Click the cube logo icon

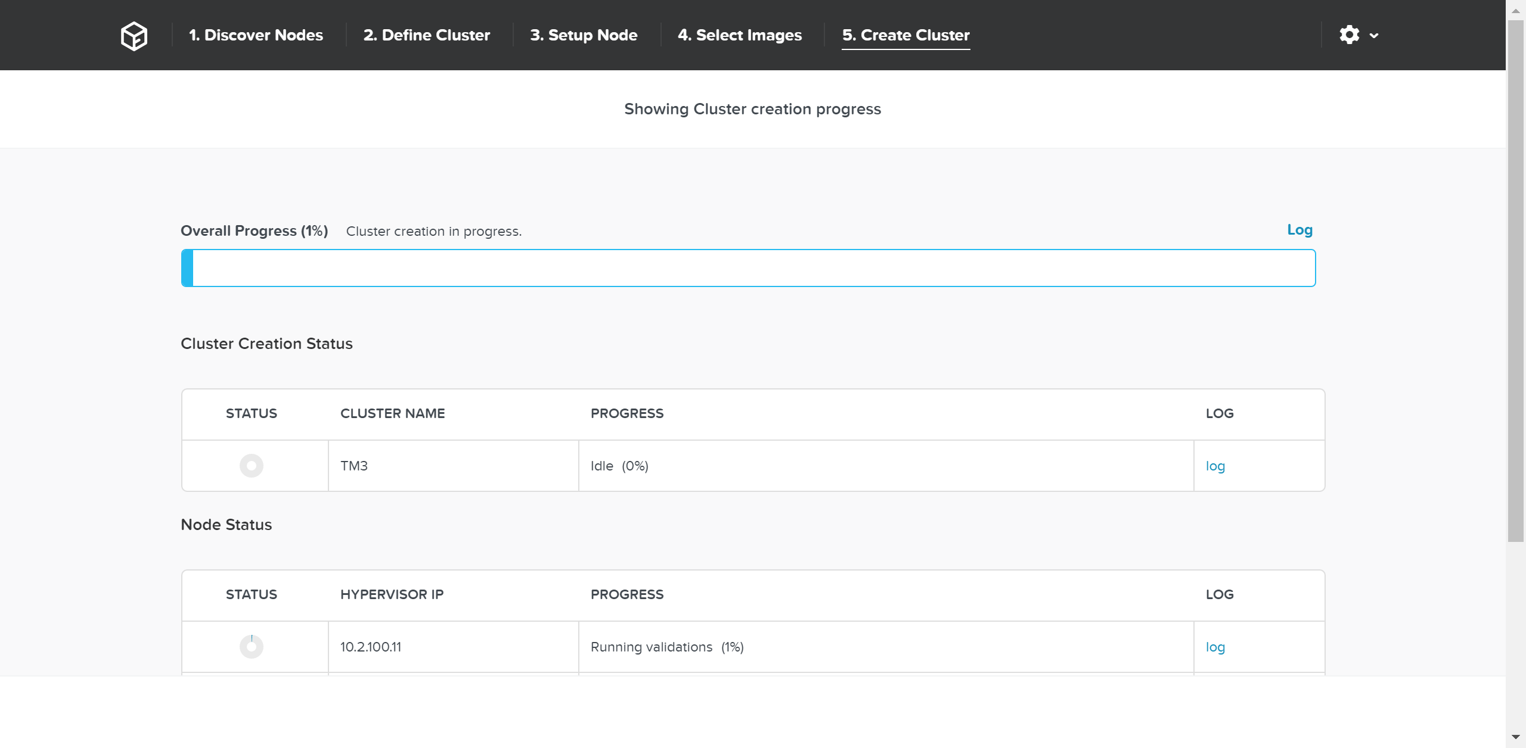pyautogui.click(x=134, y=35)
